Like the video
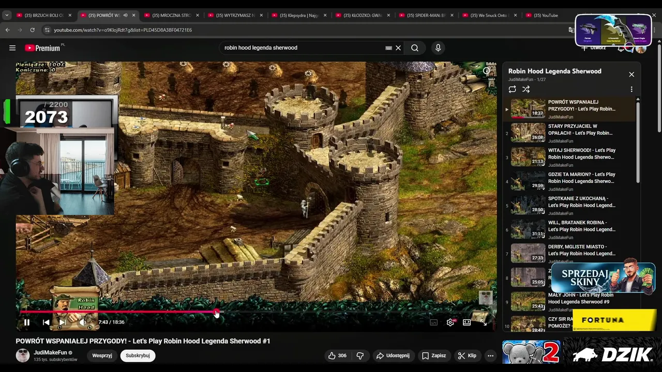662x372 pixels. [x=337, y=355]
